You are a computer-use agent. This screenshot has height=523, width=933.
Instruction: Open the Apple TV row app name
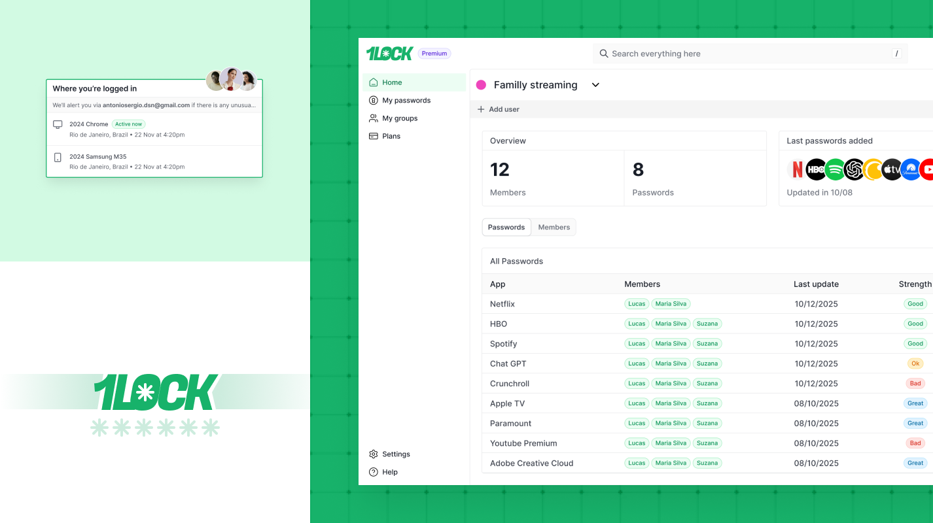508,403
